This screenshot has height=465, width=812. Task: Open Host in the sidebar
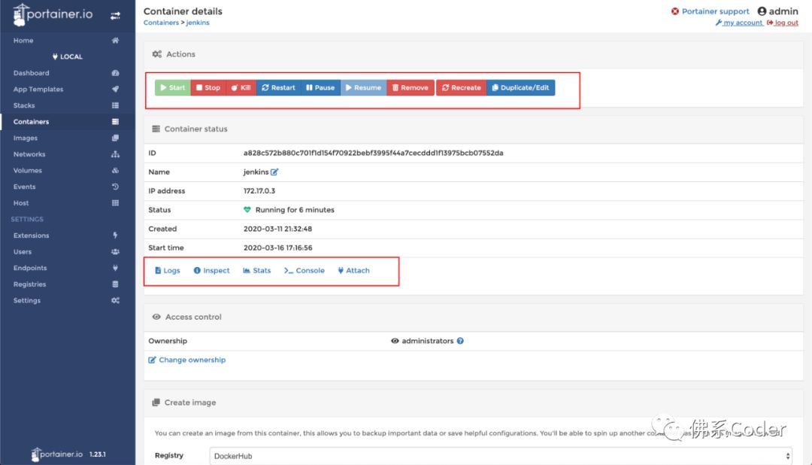tap(21, 202)
